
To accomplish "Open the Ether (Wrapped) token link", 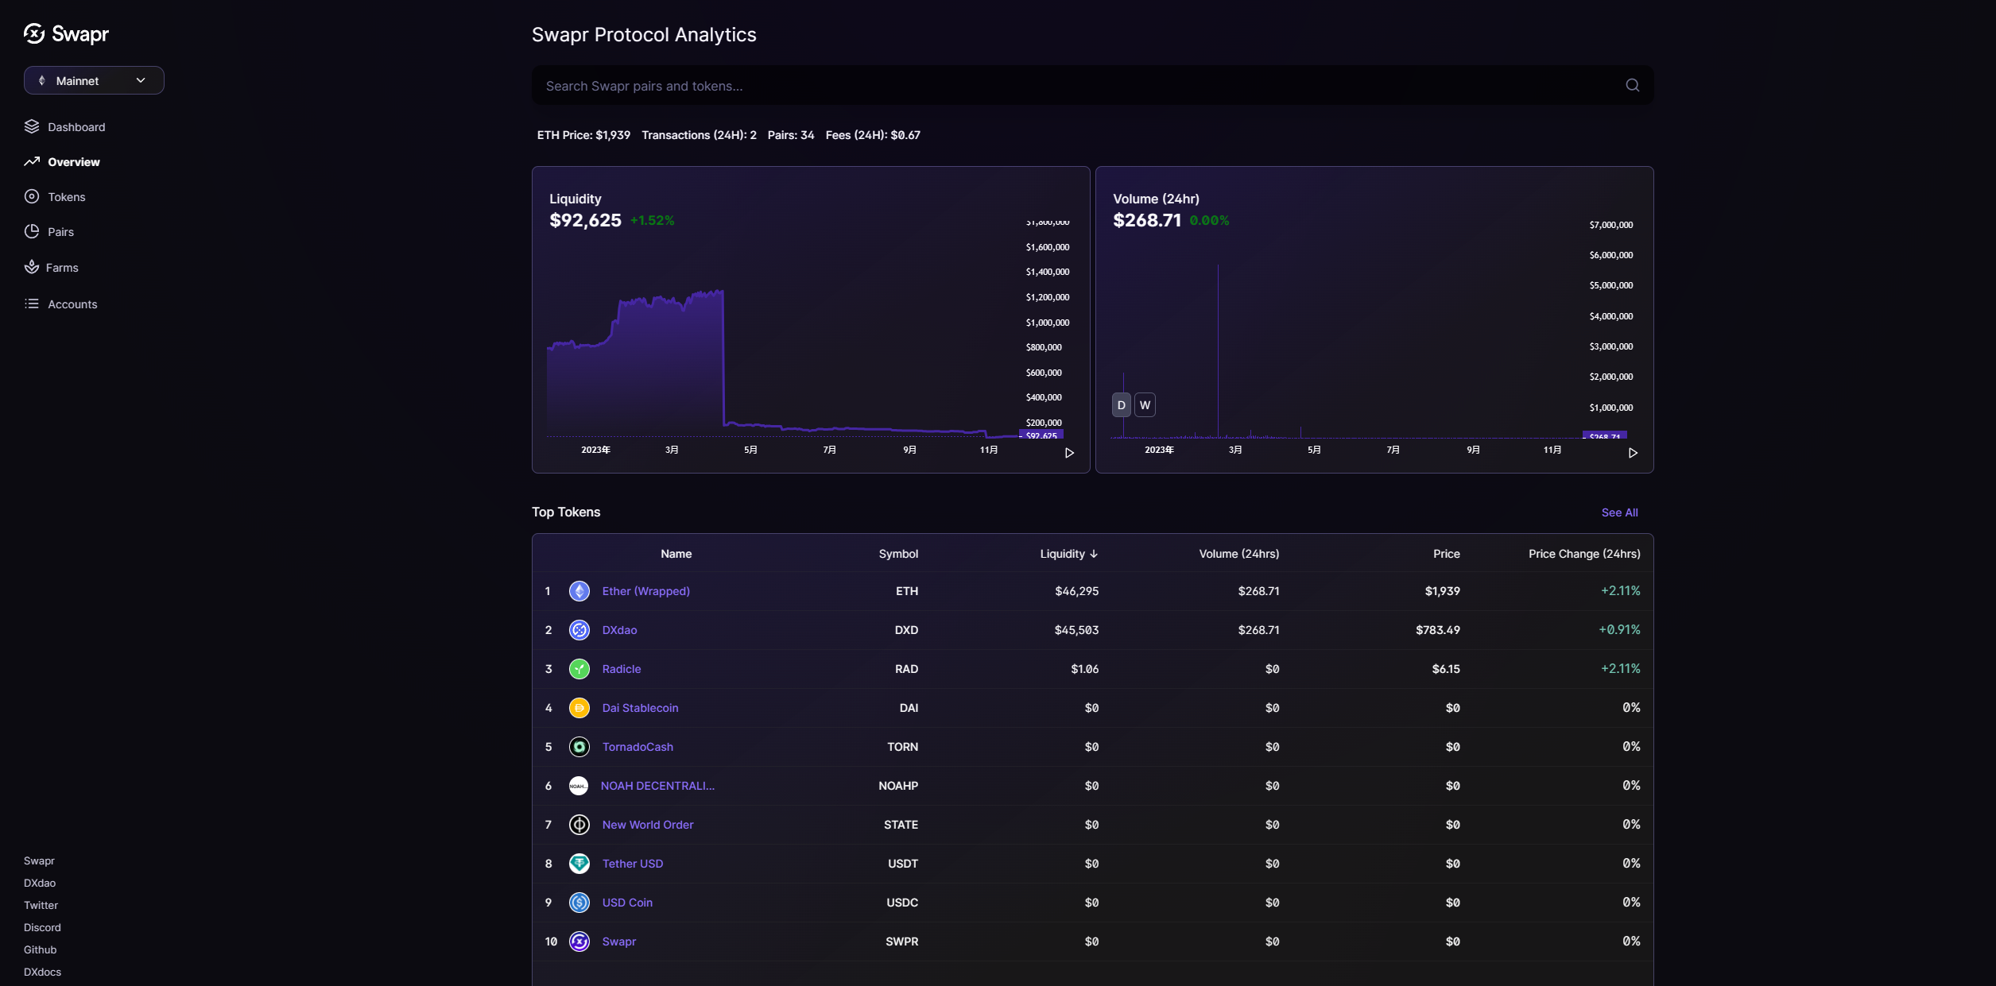I will click(645, 591).
